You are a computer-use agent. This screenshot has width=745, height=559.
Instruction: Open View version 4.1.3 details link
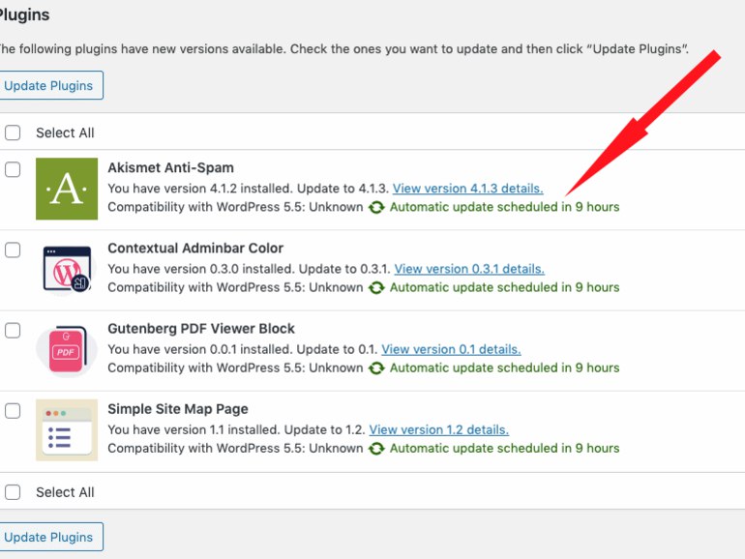[467, 189]
